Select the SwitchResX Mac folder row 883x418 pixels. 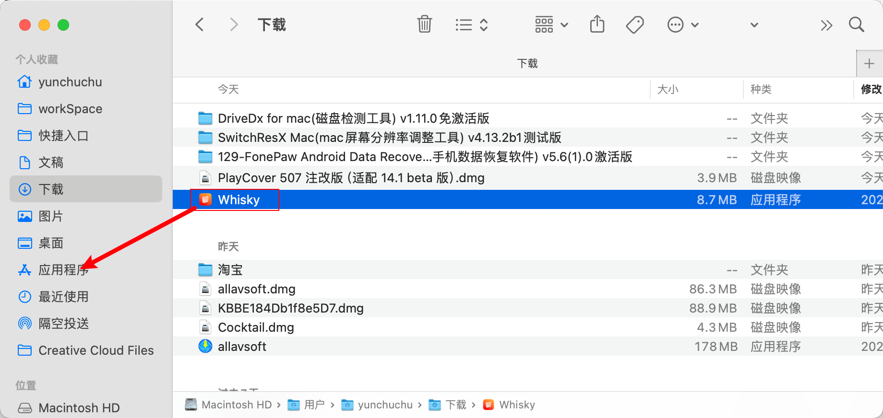[x=528, y=138]
